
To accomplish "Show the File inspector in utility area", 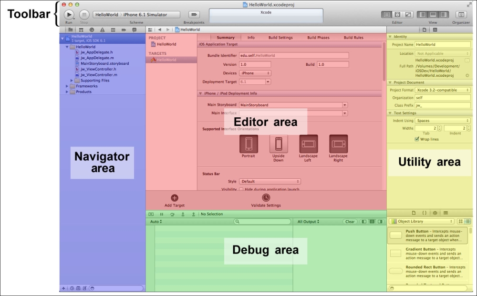I will point(425,30).
